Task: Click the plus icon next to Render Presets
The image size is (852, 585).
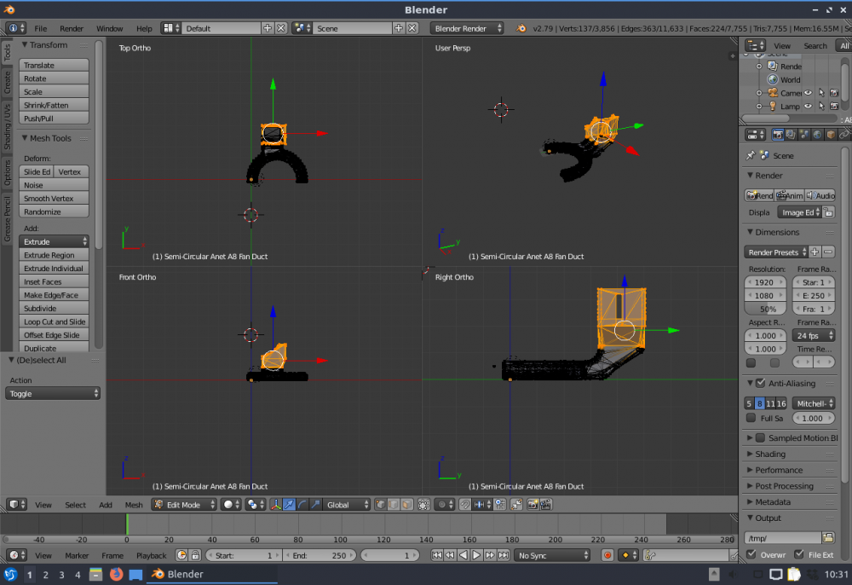Action: pos(815,252)
